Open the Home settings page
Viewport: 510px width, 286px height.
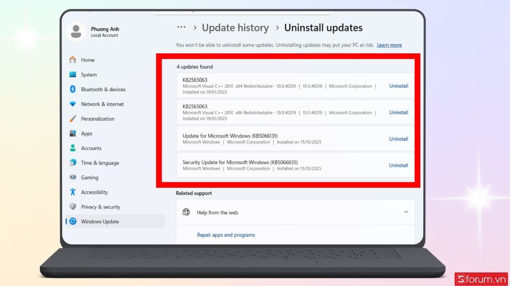click(88, 60)
